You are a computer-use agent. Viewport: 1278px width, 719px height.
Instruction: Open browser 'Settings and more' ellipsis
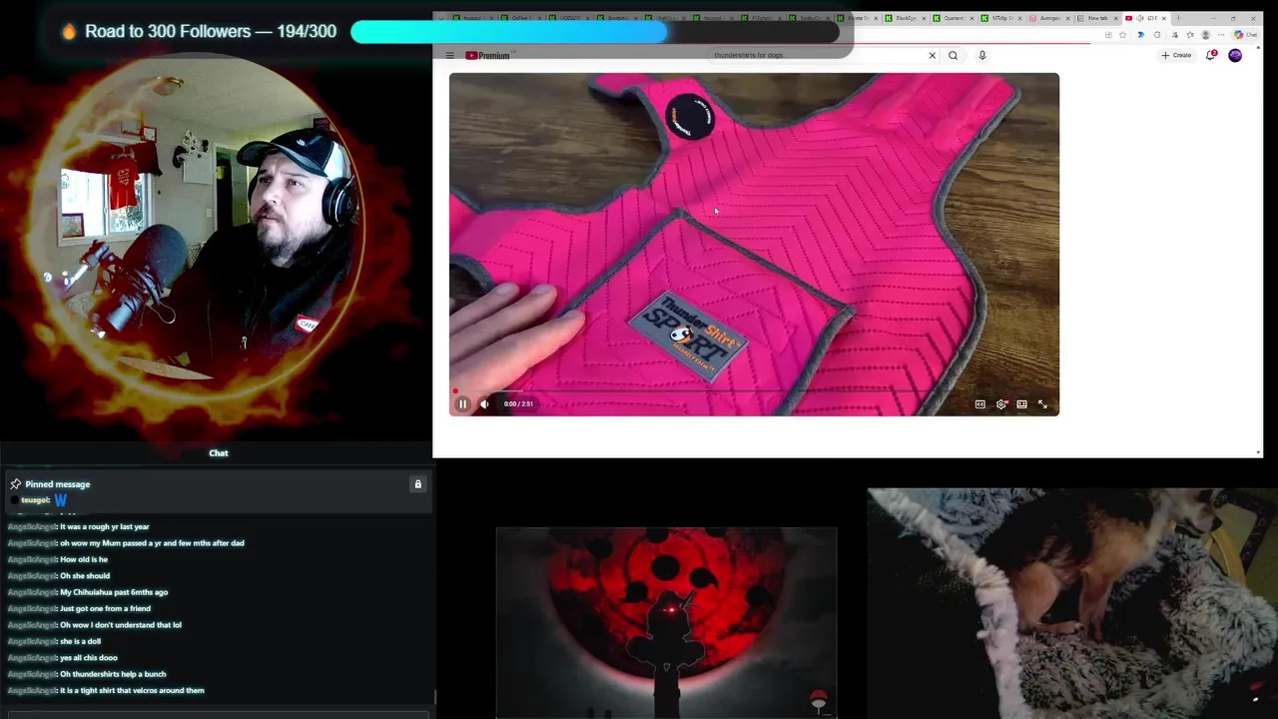[x=1221, y=35]
